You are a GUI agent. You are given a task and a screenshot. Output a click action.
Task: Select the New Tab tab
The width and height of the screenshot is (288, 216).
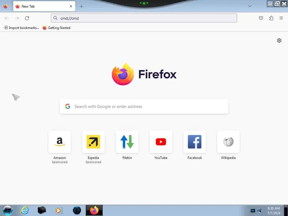point(44,6)
